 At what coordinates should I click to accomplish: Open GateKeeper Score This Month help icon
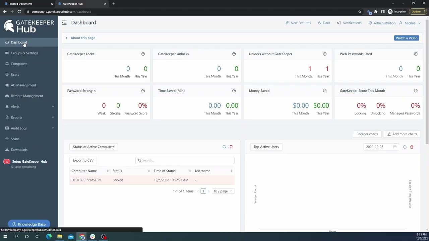416,91
